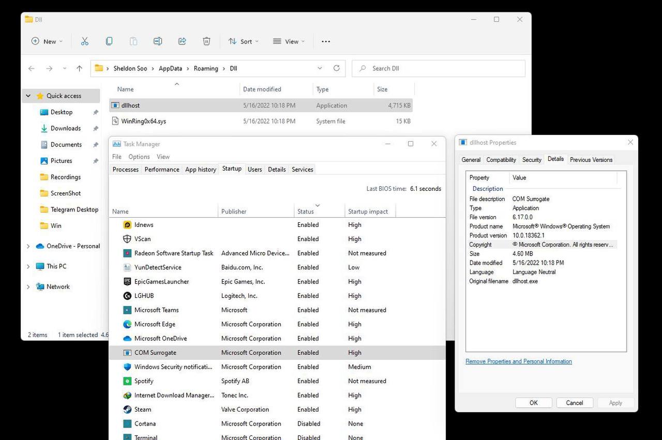
Task: Click the Up arrow navigation icon
Action: tap(79, 68)
